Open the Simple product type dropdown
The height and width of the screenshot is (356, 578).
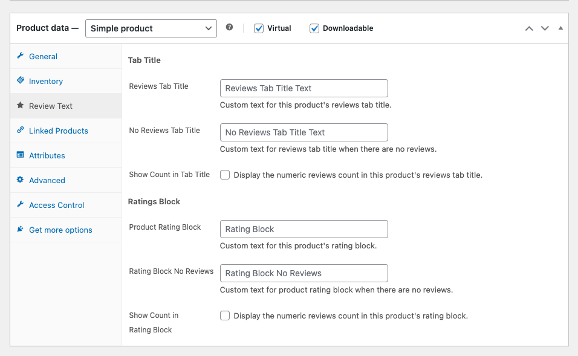click(151, 28)
